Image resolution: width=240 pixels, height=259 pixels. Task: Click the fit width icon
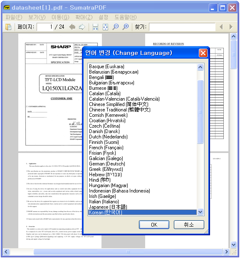point(95,27)
